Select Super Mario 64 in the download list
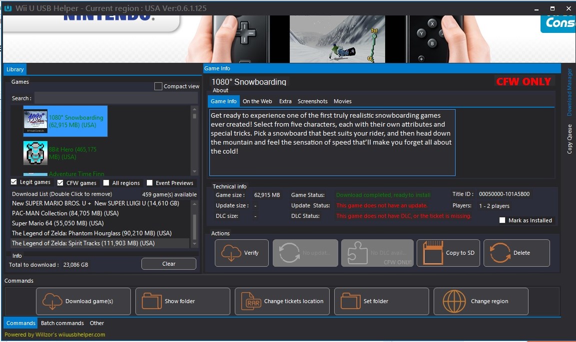 (57, 223)
